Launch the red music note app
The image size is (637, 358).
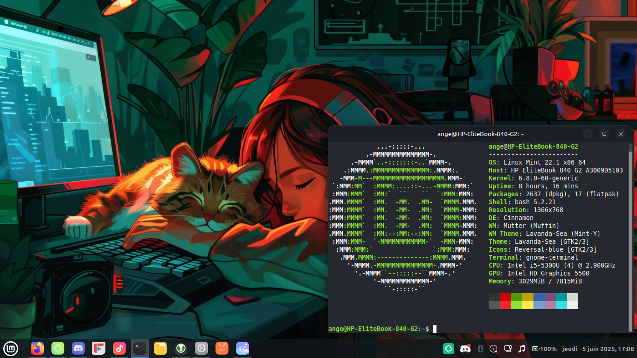point(119,348)
